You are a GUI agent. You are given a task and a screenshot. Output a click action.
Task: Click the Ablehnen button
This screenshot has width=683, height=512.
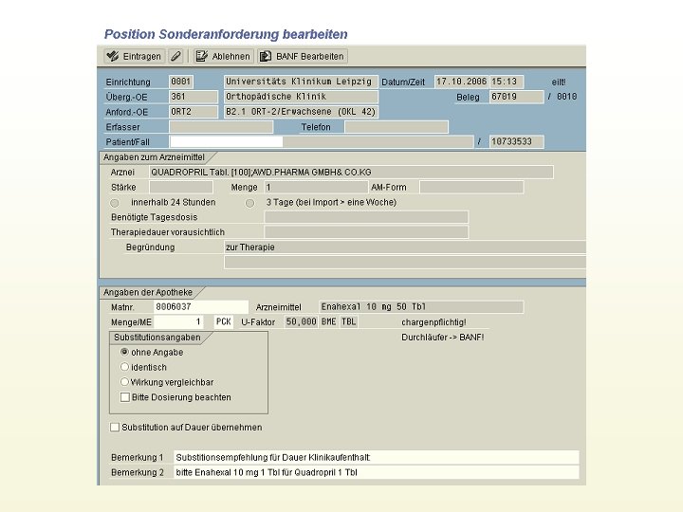pyautogui.click(x=224, y=56)
